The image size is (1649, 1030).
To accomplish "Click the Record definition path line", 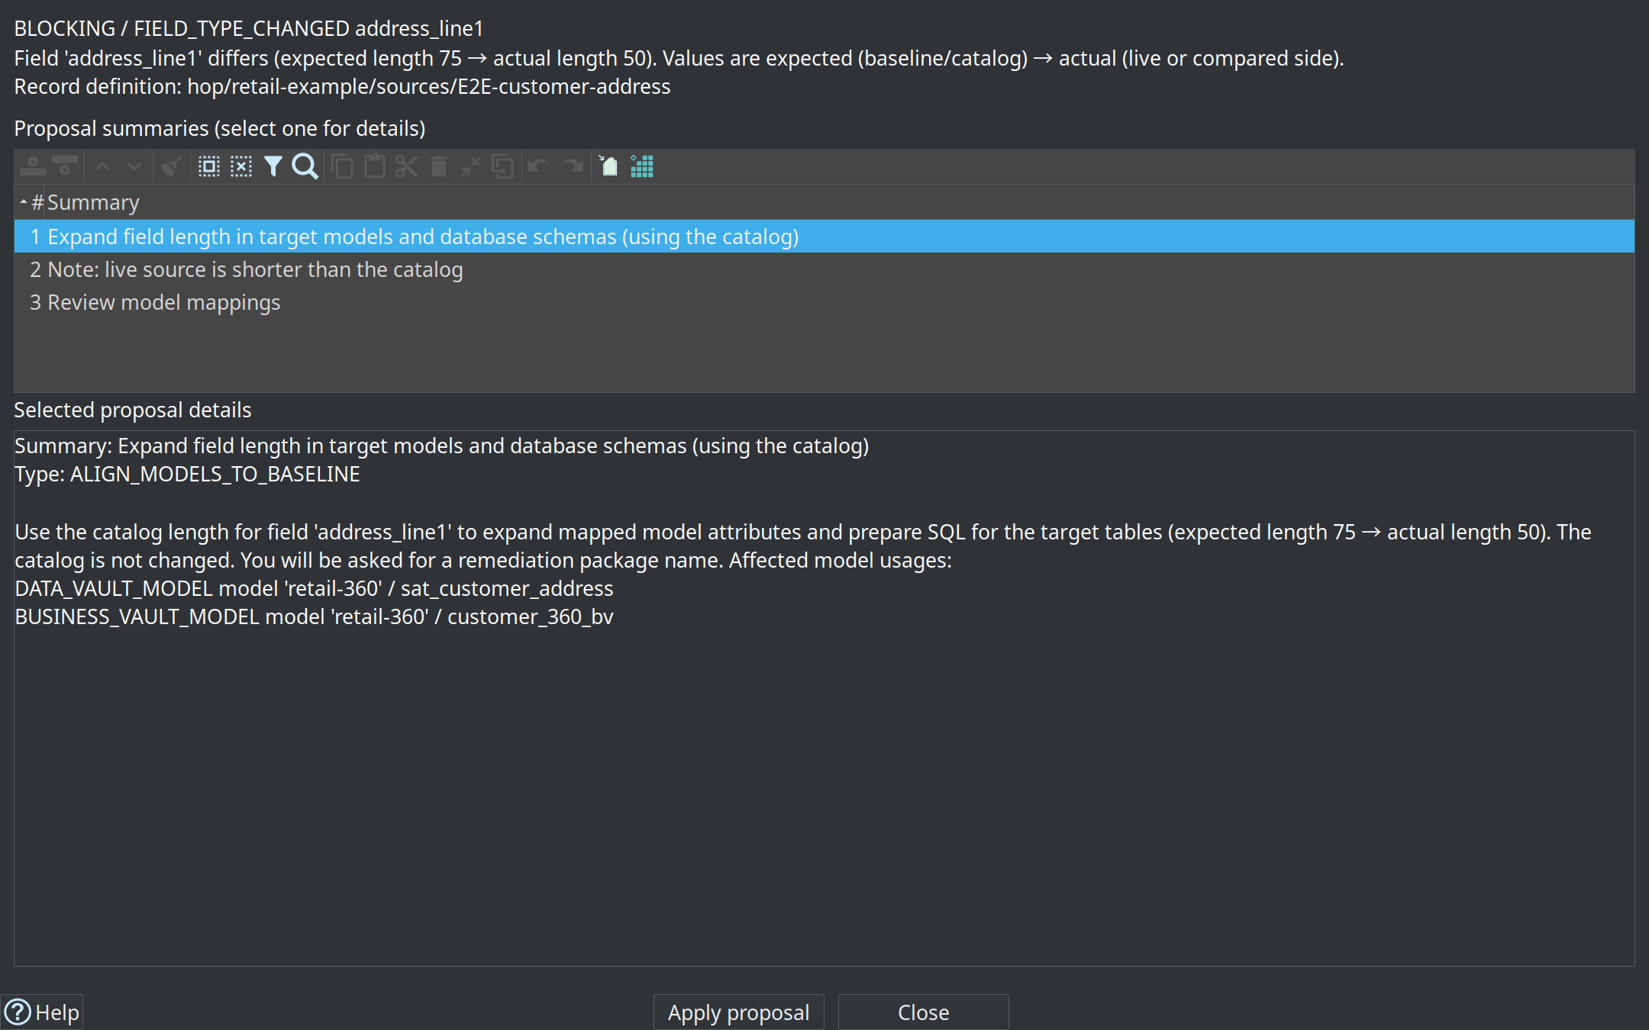I will 342,87.
